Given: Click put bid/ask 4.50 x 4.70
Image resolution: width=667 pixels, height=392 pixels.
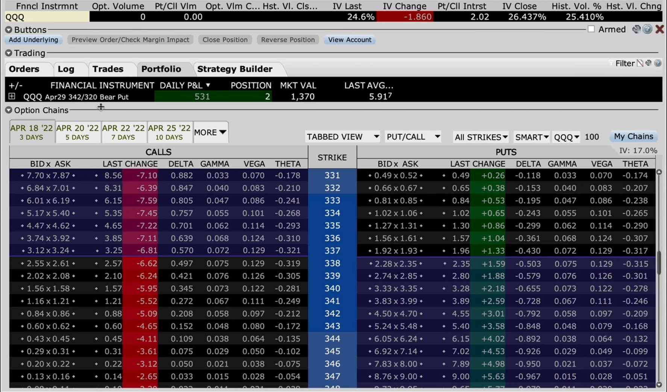Looking at the screenshot, I should coord(396,314).
